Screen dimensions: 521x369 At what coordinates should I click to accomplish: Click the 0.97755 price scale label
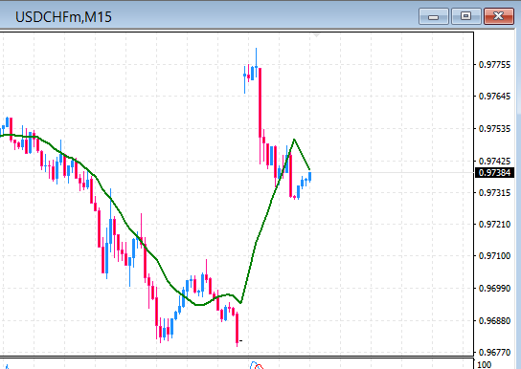494,65
